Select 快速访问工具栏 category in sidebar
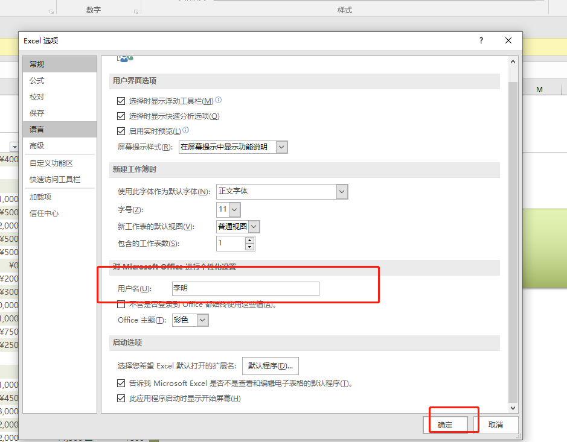Screen dimensions: 567x442 coord(60,180)
